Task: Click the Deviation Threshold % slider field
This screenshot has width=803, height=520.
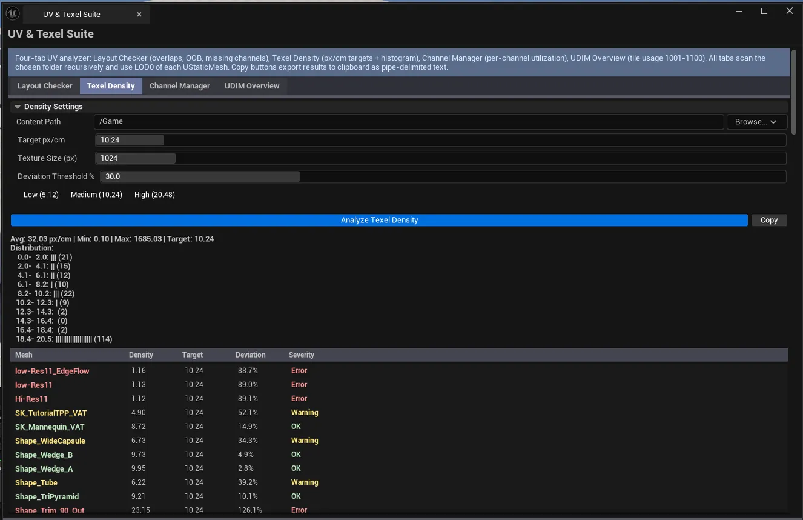Action: [443, 176]
